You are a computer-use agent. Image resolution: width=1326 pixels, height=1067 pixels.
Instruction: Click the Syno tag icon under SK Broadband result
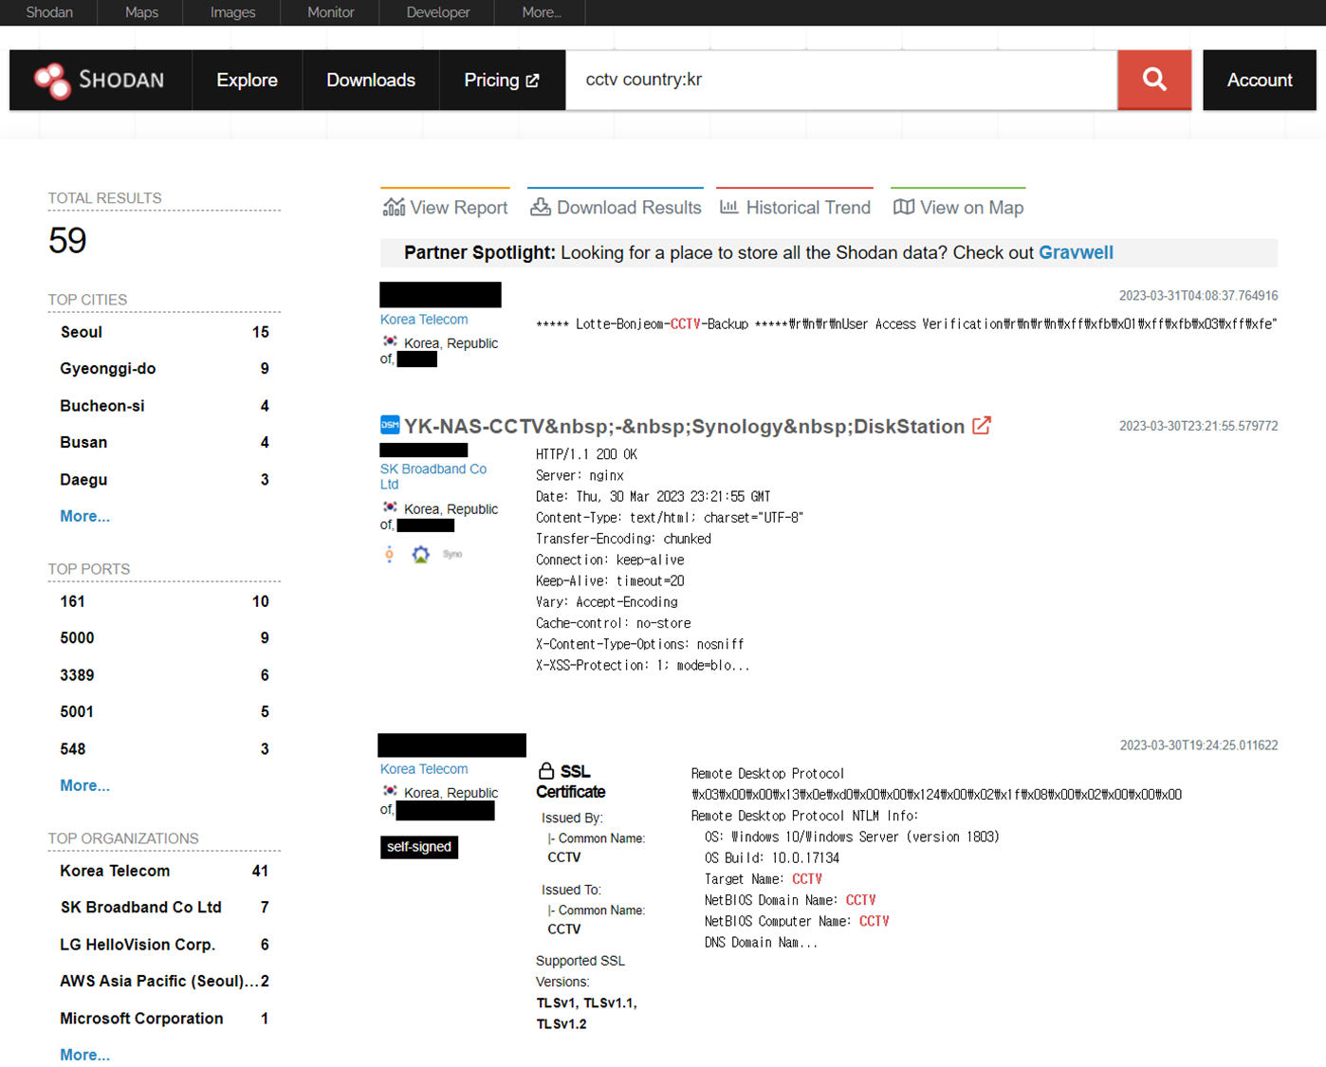(452, 554)
